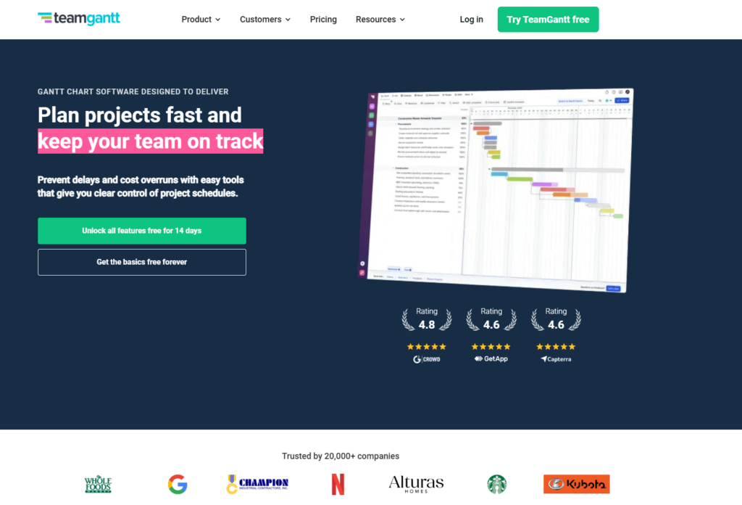Click Unlock all features free for 14 days
742x505 pixels.
pos(142,231)
